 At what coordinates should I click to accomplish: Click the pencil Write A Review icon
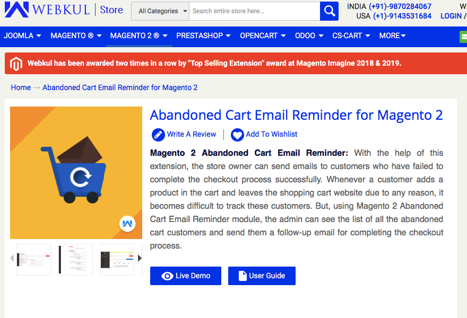(158, 135)
